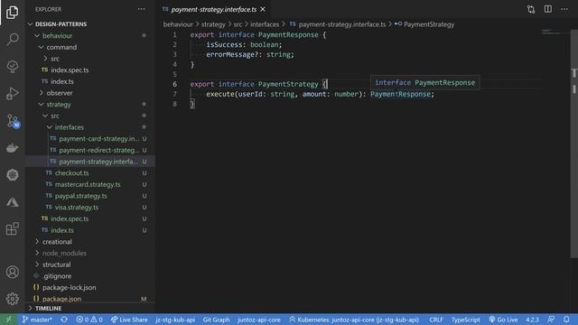Click PaymentStrategy symbol in breadcrumb

tap(429, 24)
